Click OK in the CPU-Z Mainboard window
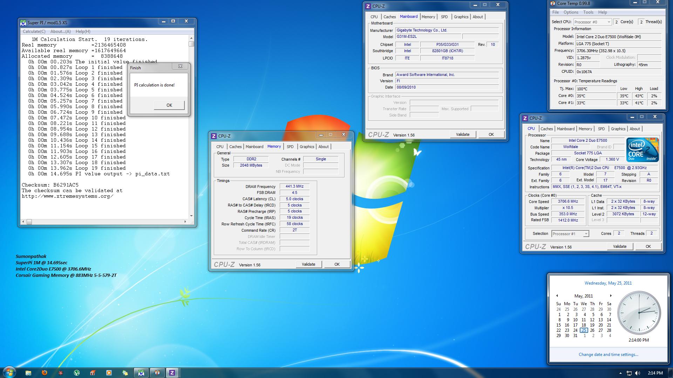The image size is (673, 378). coord(491,134)
